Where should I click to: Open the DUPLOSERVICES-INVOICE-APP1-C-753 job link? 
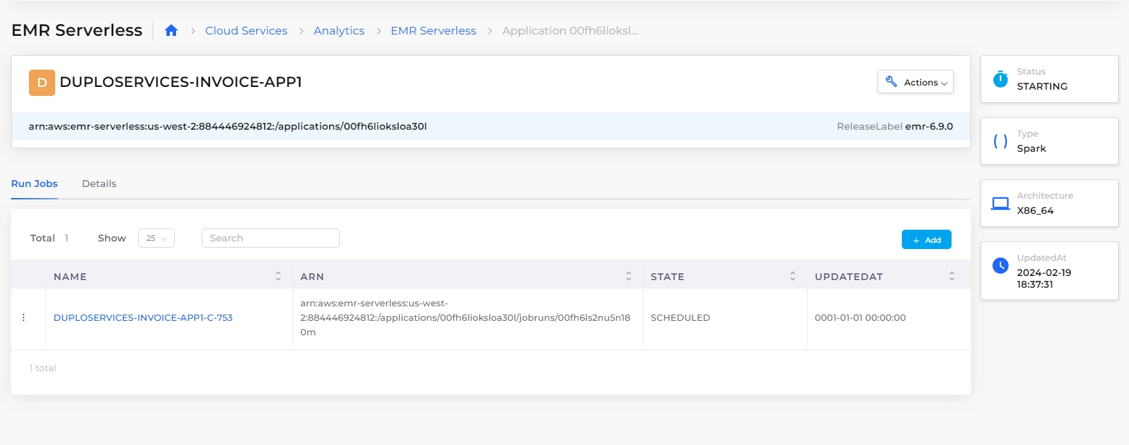click(x=143, y=317)
